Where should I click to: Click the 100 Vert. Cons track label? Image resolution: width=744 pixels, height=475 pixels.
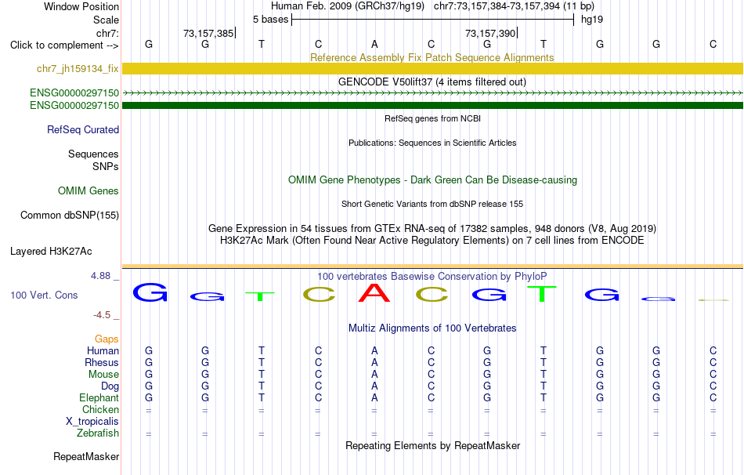(x=44, y=295)
